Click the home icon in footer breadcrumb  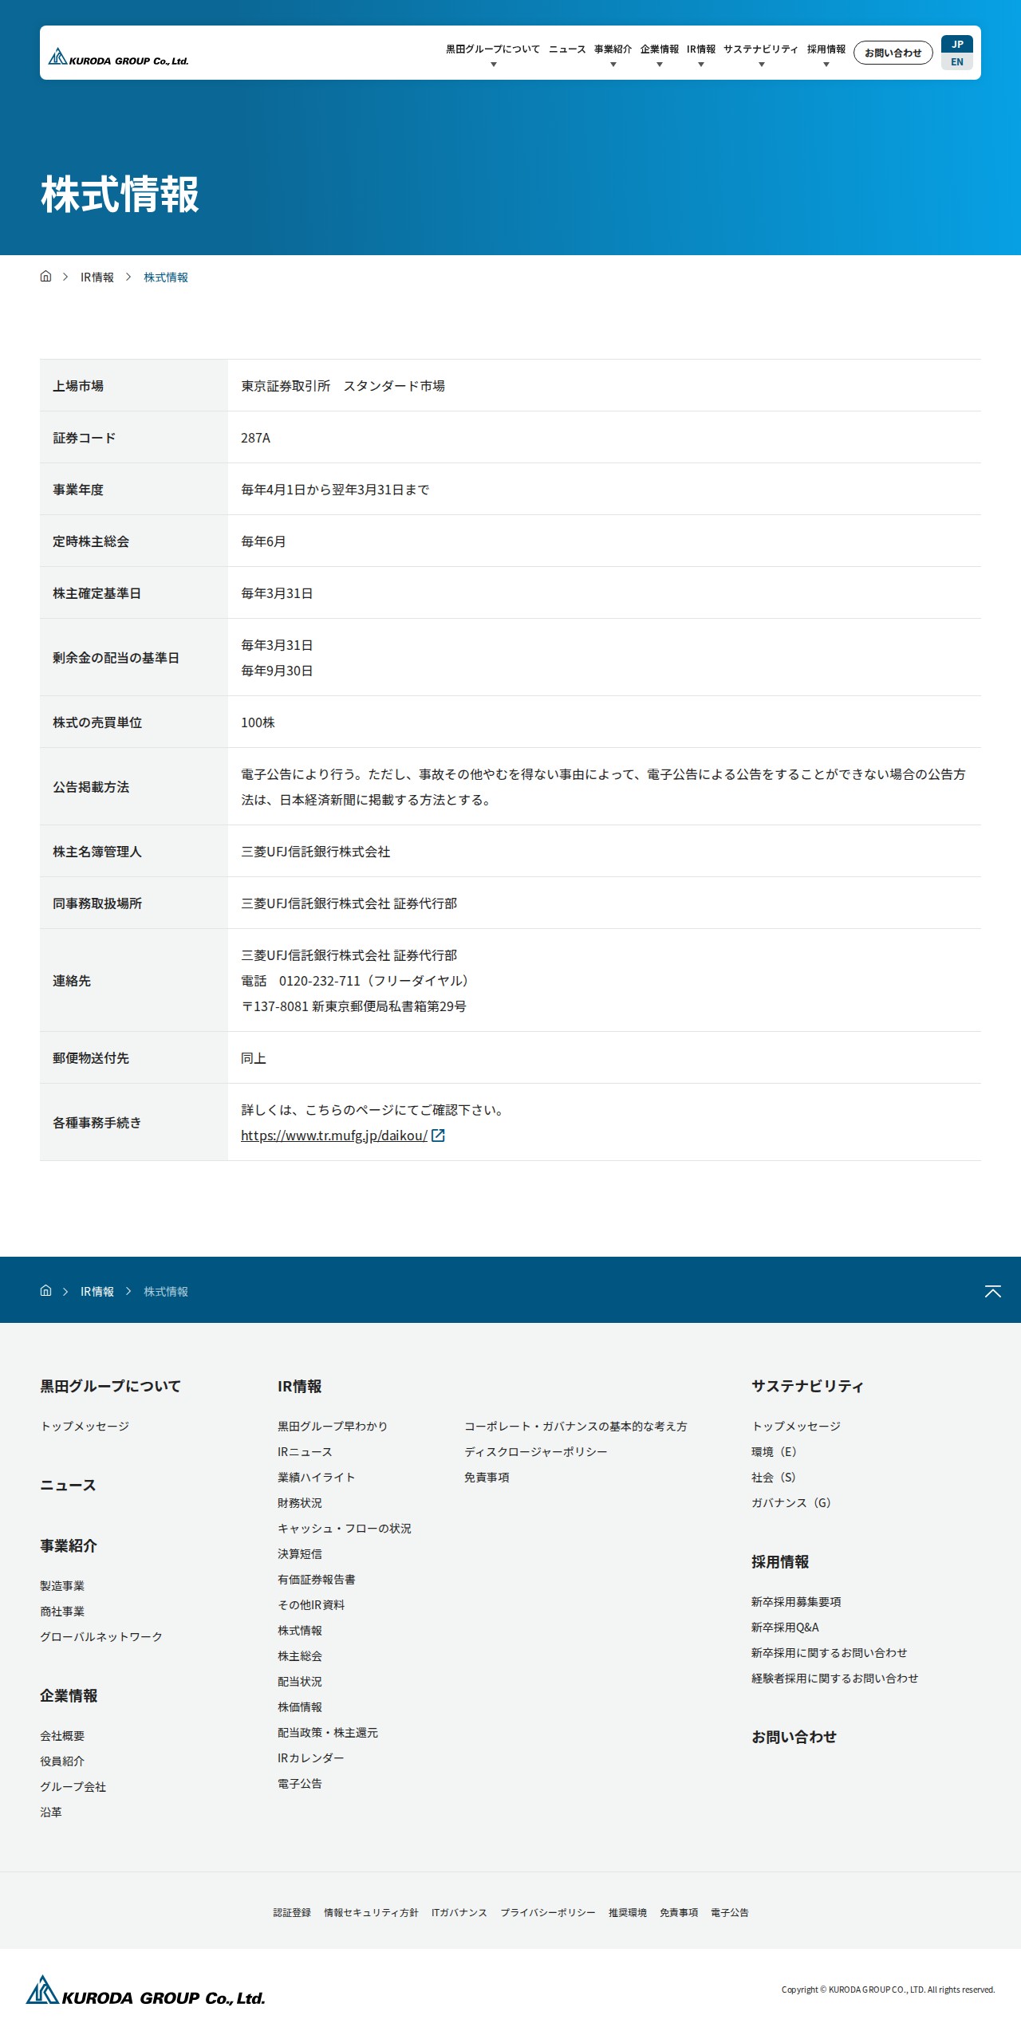point(45,1291)
